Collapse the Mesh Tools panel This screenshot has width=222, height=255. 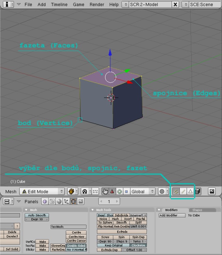92,210
